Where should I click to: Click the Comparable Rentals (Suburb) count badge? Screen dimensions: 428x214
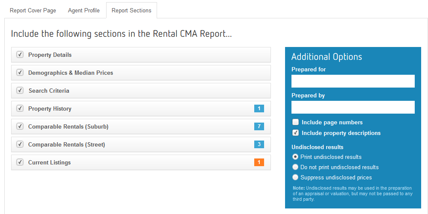click(259, 126)
